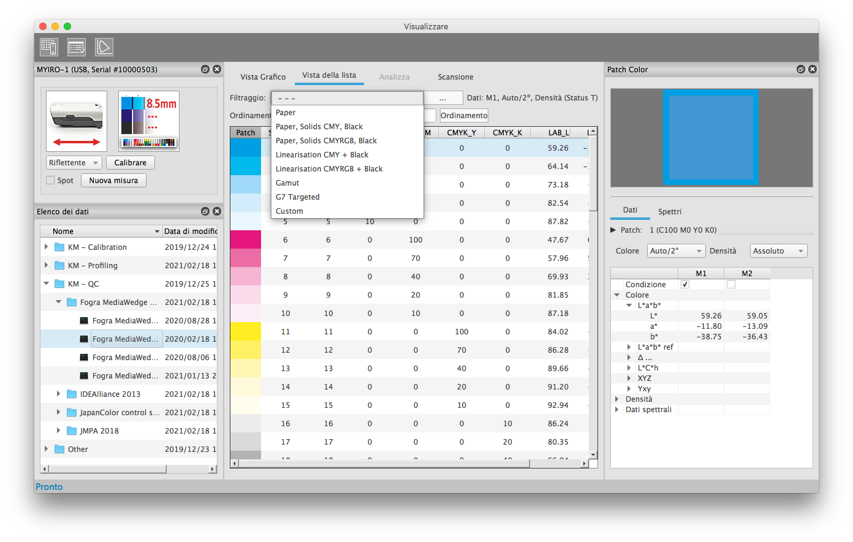The width and height of the screenshot is (853, 542).
Task: Switch to Scansione tab
Action: (x=455, y=77)
